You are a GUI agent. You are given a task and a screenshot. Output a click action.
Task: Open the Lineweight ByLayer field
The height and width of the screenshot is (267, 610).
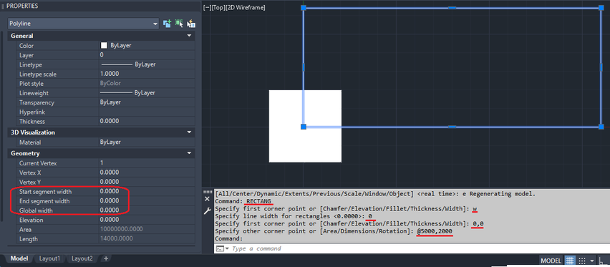click(147, 93)
